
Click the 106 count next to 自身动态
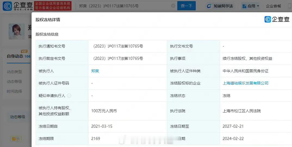click(27, 56)
